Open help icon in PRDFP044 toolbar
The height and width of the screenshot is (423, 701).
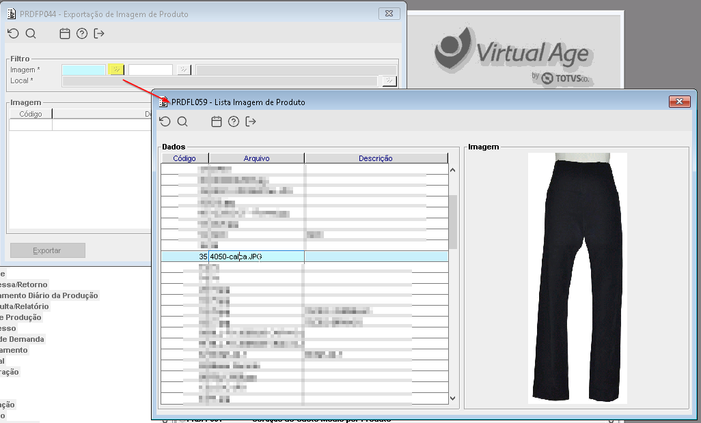click(x=82, y=33)
